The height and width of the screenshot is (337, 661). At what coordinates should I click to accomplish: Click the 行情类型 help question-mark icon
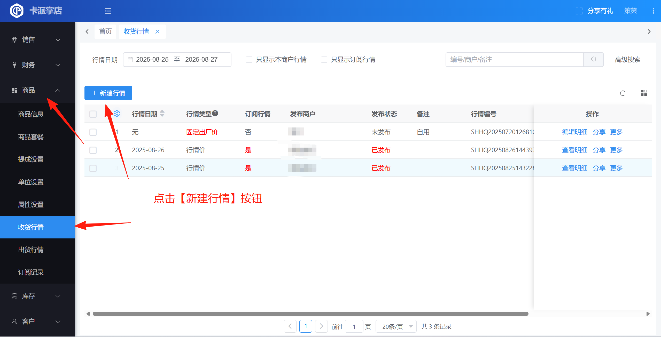pyautogui.click(x=215, y=113)
